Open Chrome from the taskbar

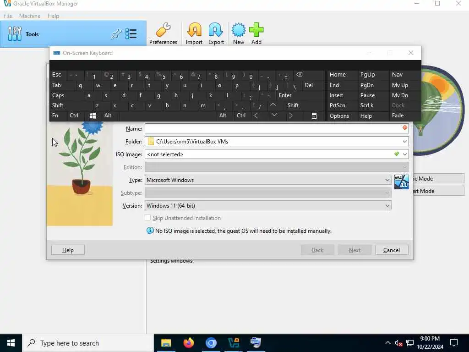211,343
